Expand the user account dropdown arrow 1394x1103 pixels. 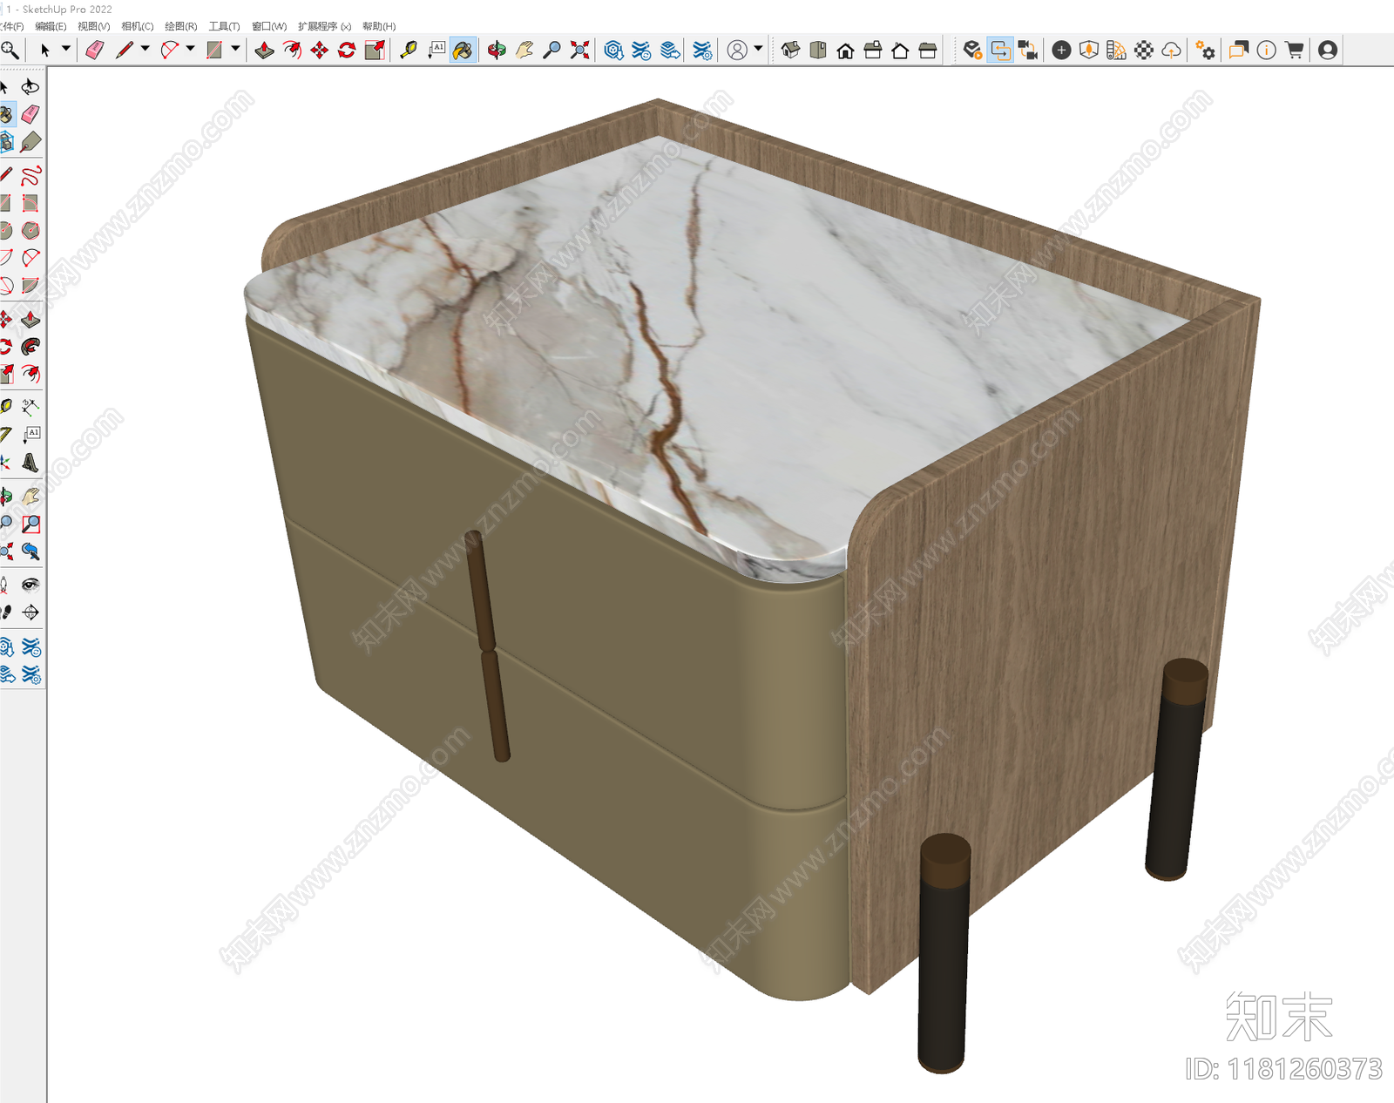pyautogui.click(x=758, y=49)
